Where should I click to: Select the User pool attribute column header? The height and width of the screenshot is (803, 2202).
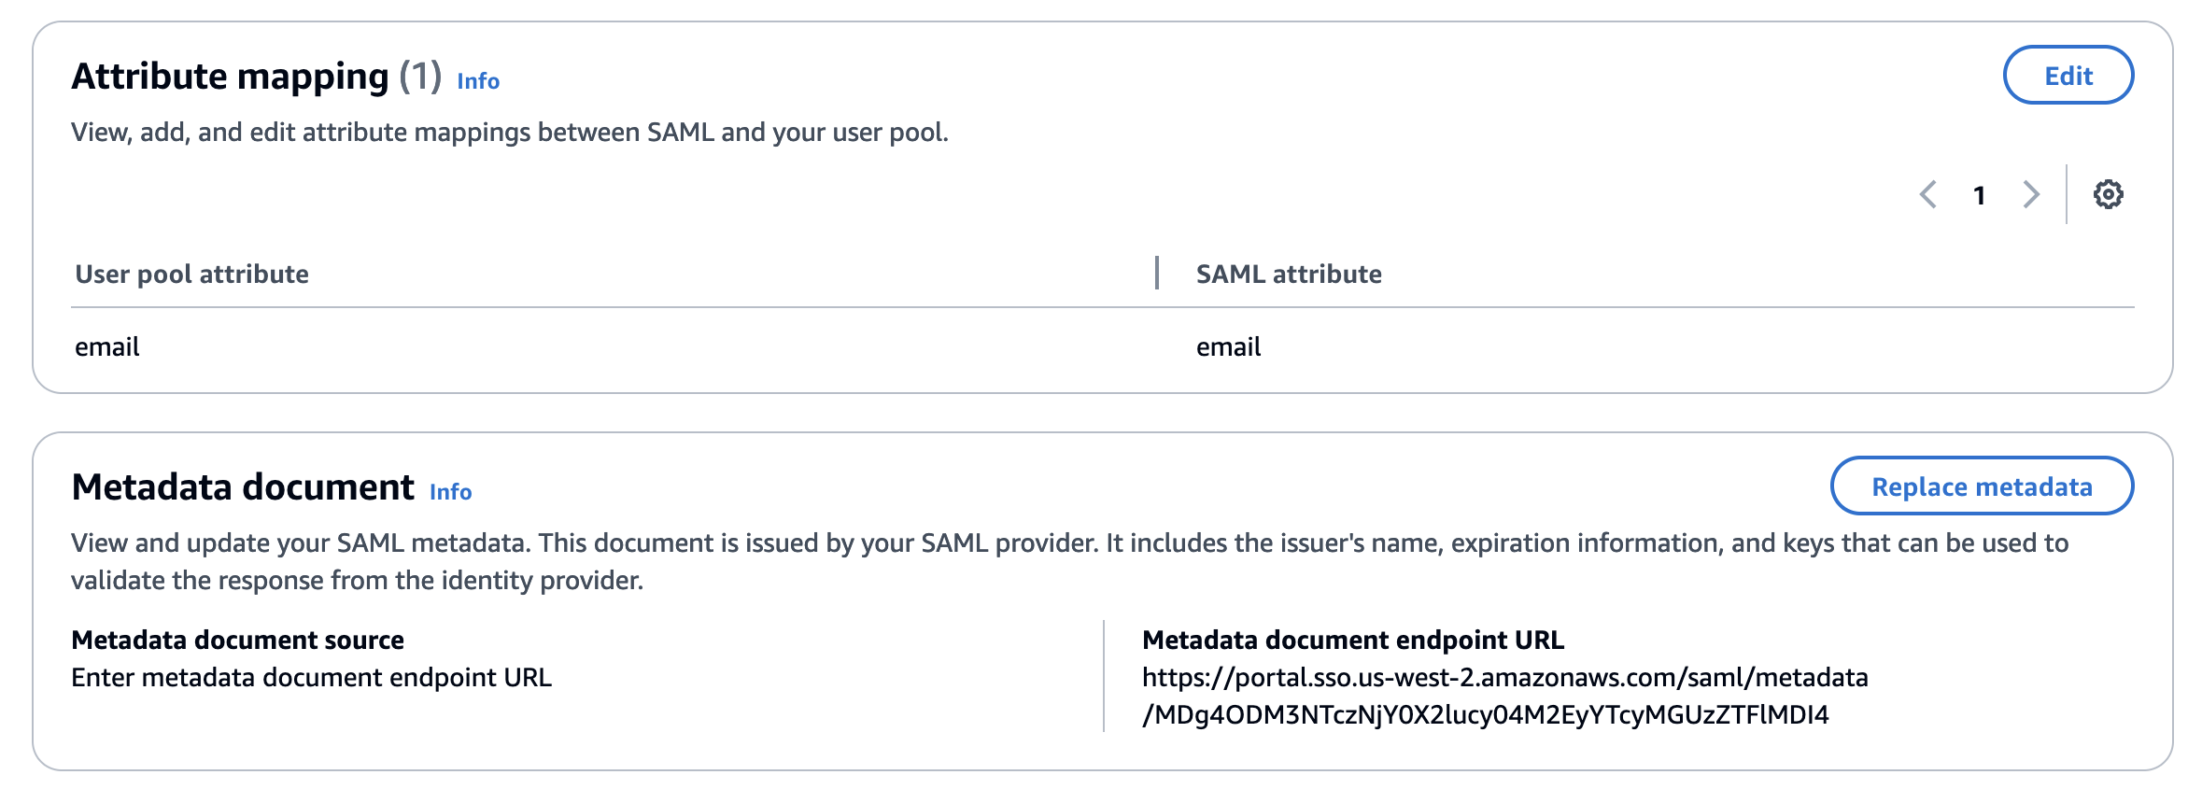point(191,274)
